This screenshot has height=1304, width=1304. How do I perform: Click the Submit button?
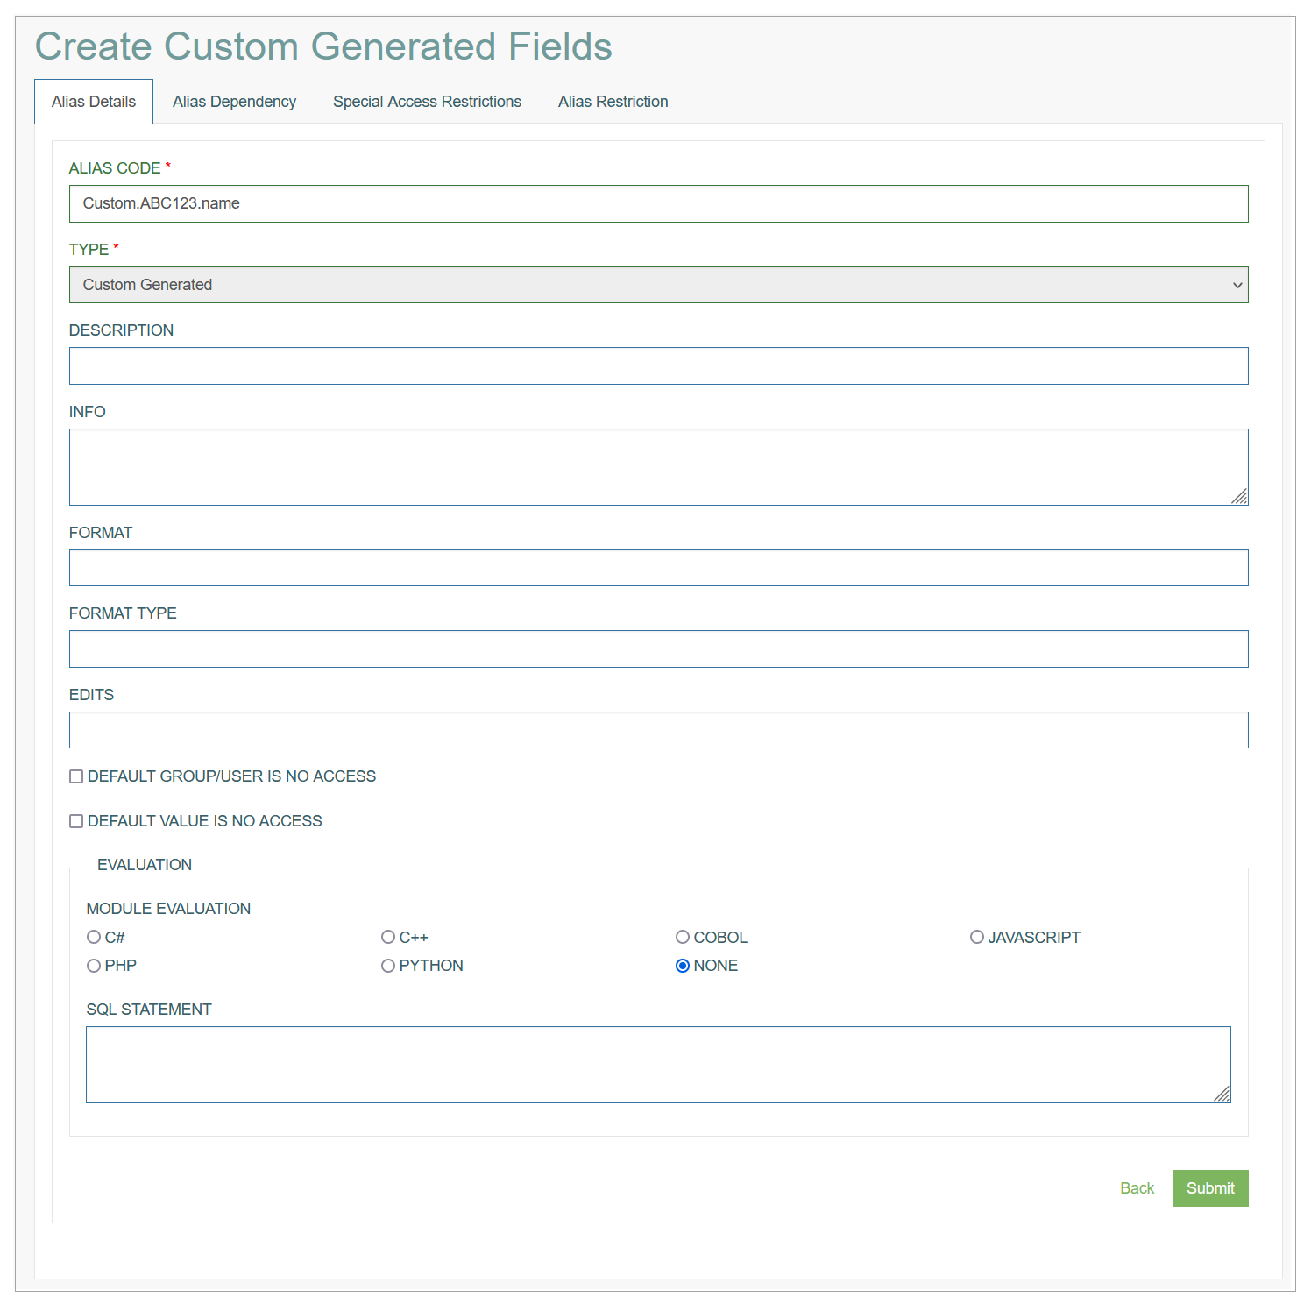pos(1210,1188)
